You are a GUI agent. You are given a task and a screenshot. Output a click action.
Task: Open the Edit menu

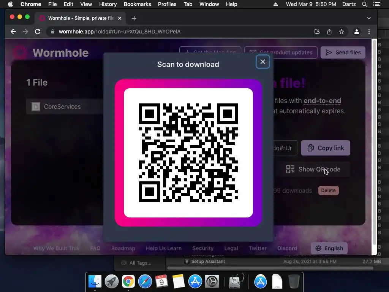(68, 4)
